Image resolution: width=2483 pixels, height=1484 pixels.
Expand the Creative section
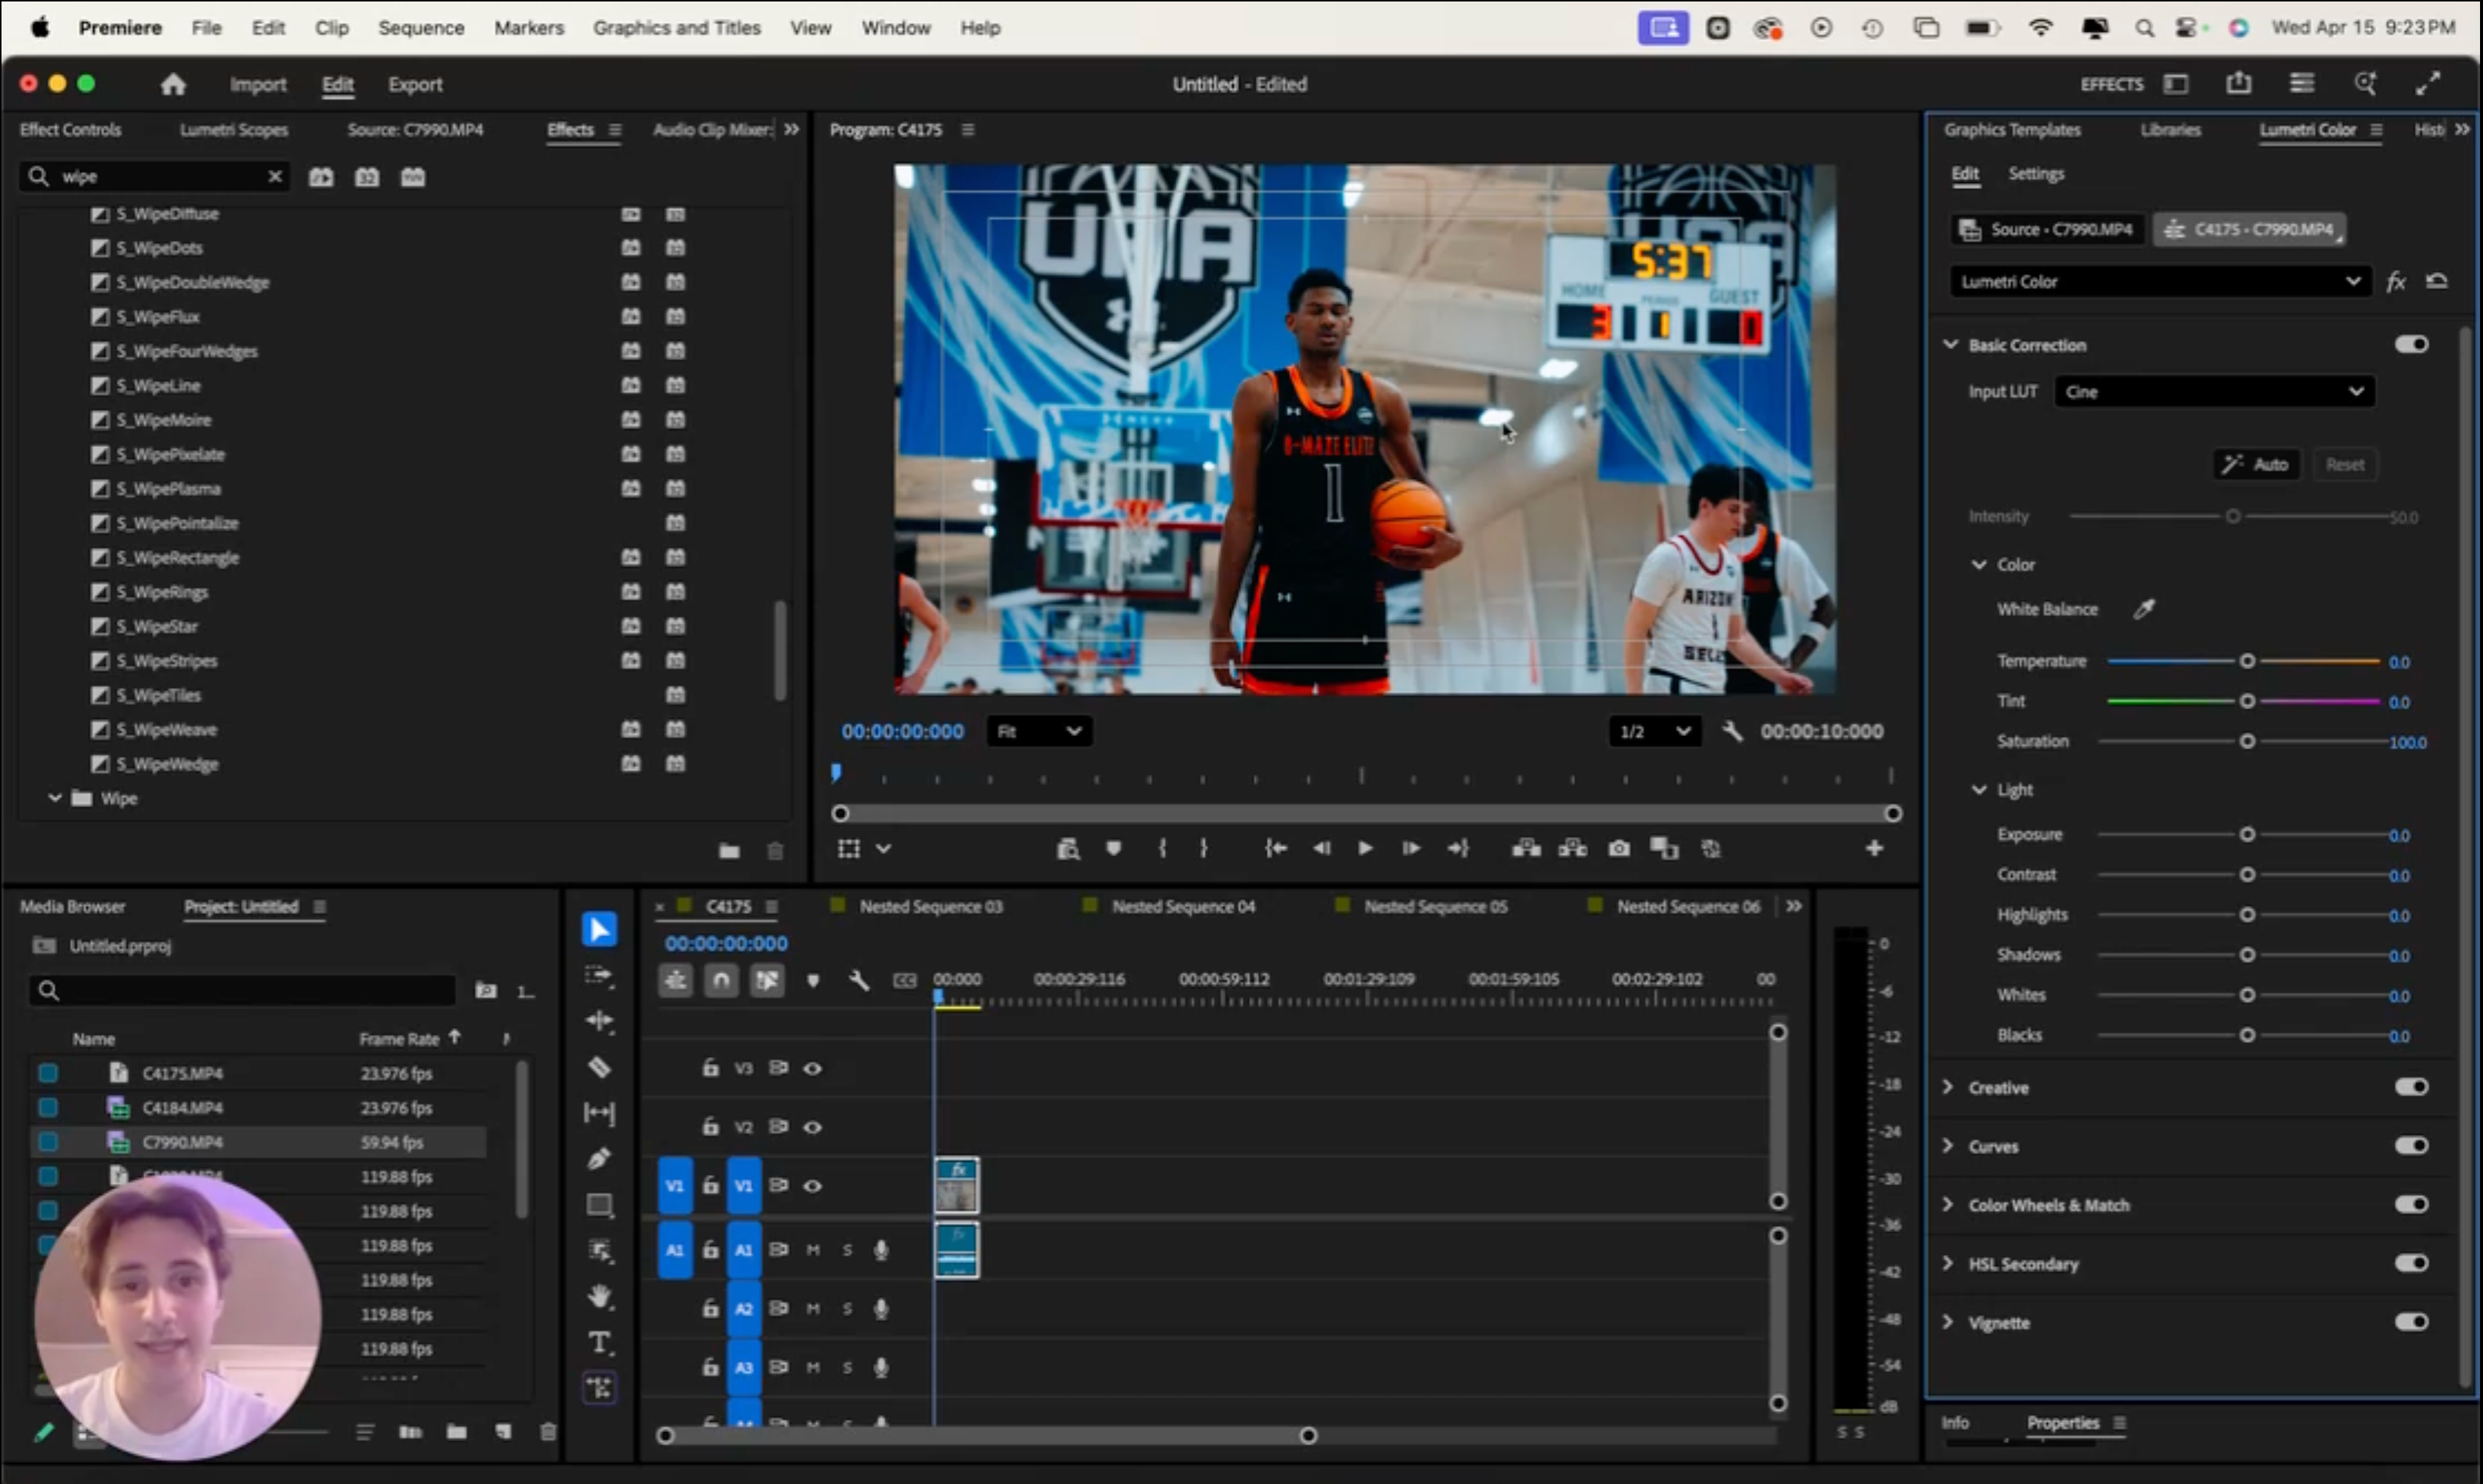pyautogui.click(x=1947, y=1087)
